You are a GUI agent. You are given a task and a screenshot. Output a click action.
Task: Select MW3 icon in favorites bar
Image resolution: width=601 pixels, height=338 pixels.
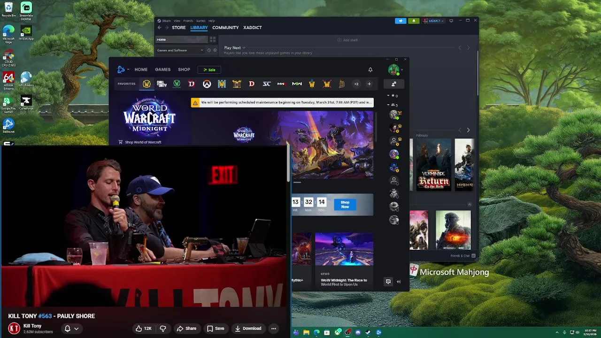(281, 84)
